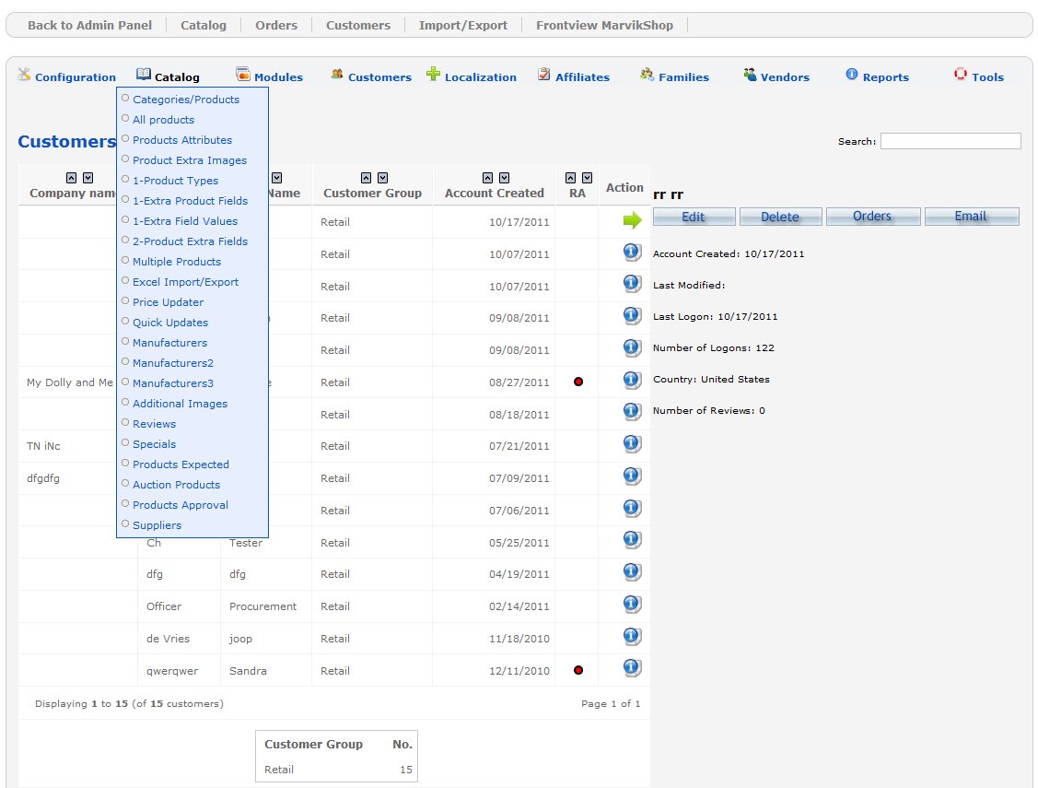The image size is (1038, 788).
Task: Sort Account Created descending arrow
Action: point(505,178)
